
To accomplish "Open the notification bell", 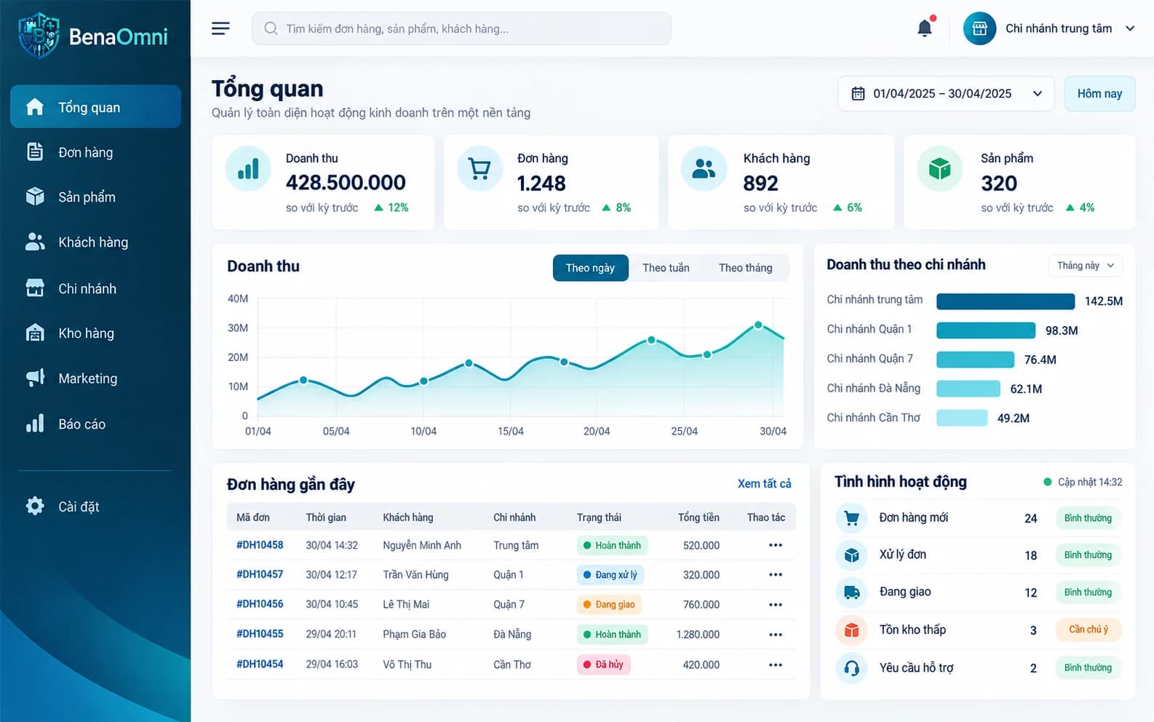I will tap(925, 28).
